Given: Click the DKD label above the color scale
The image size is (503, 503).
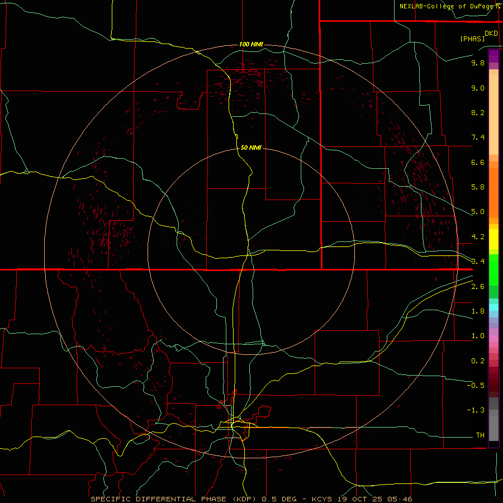Looking at the screenshot, I should point(491,34).
